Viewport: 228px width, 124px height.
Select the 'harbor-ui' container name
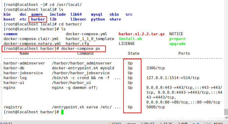tap(14, 83)
